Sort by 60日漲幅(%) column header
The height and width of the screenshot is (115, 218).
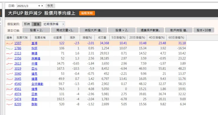(176, 38)
